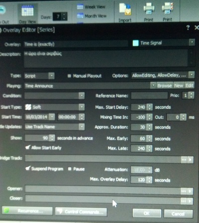Play the Closer track preview arrow
This screenshot has width=199, height=223.
click(190, 201)
